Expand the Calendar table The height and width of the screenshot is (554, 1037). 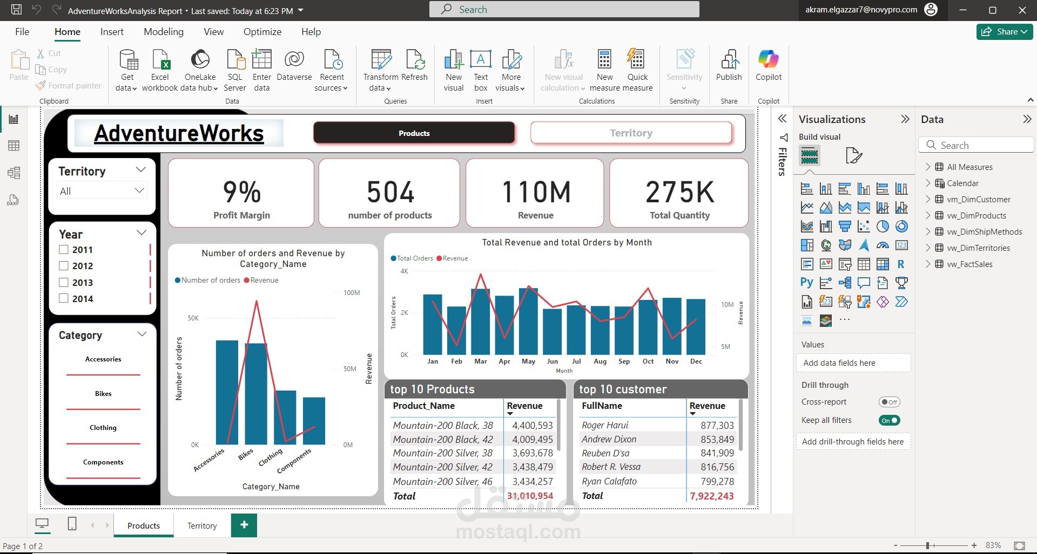pyautogui.click(x=928, y=183)
